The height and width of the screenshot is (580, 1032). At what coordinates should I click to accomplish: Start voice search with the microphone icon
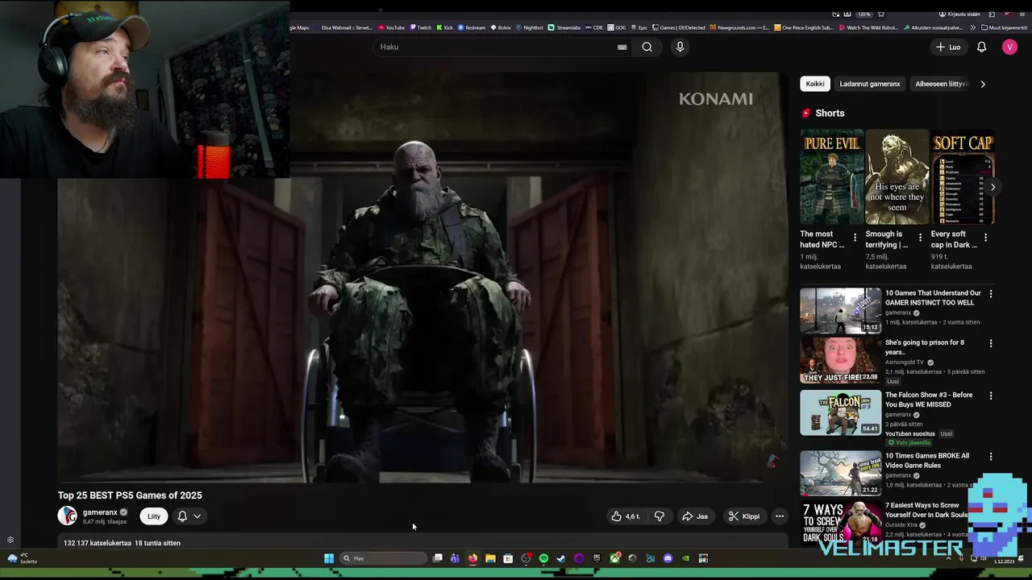pos(680,47)
